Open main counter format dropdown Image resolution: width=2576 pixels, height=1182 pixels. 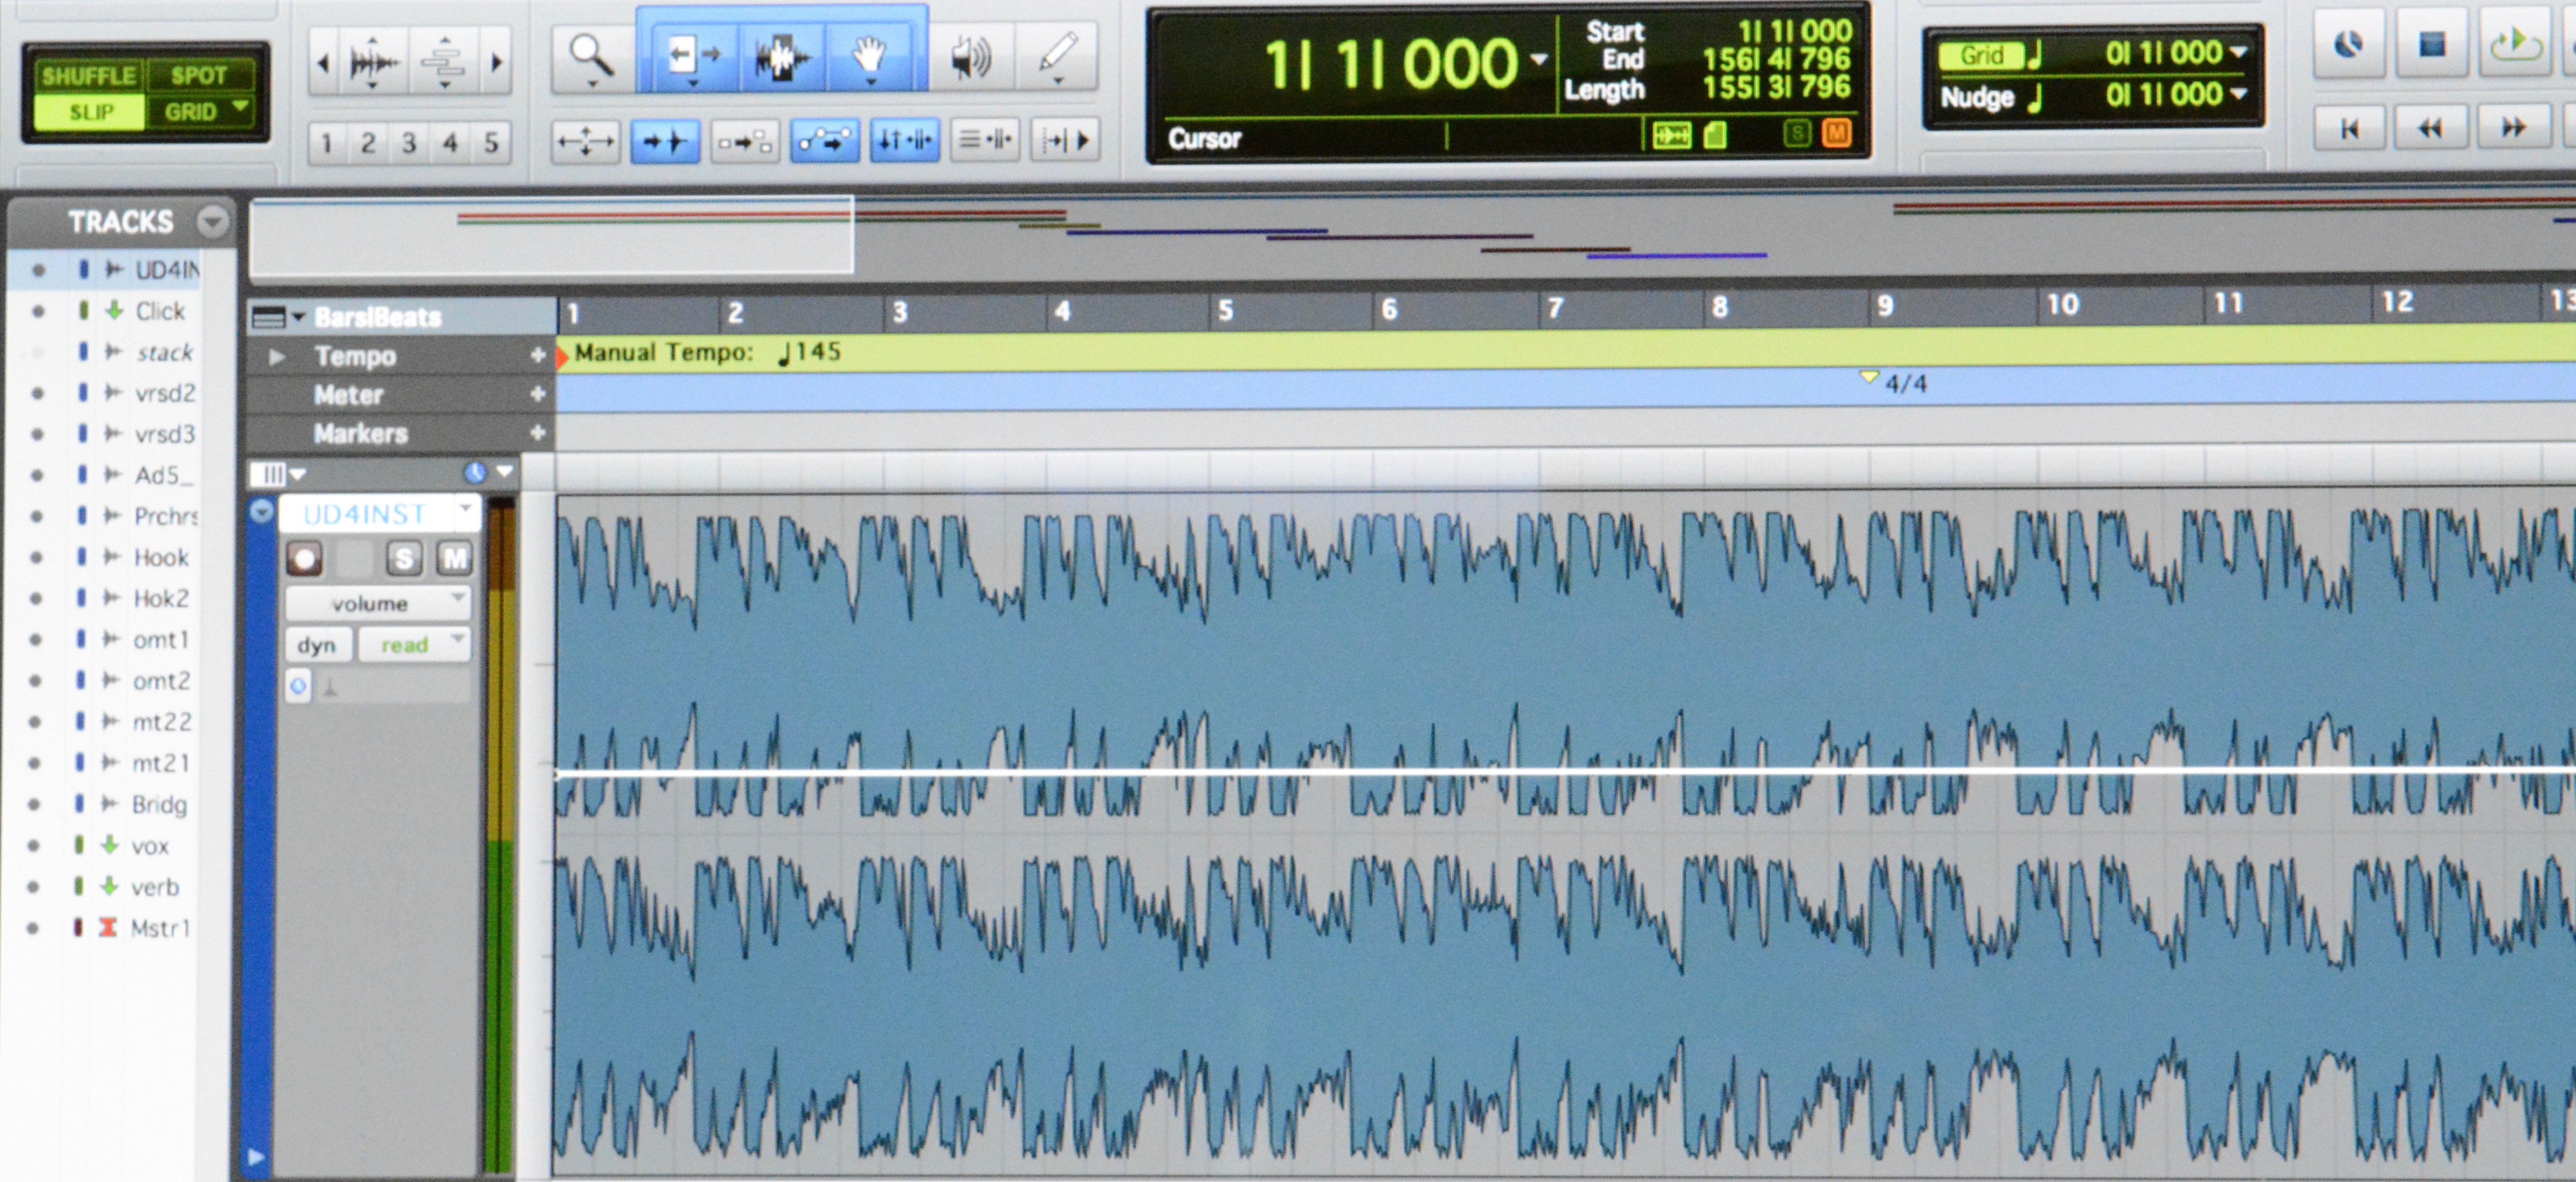(1539, 59)
